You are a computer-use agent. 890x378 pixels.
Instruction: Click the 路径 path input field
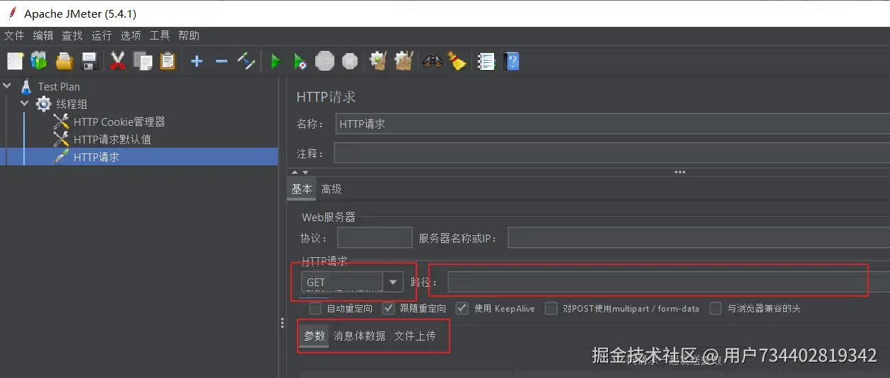point(668,282)
